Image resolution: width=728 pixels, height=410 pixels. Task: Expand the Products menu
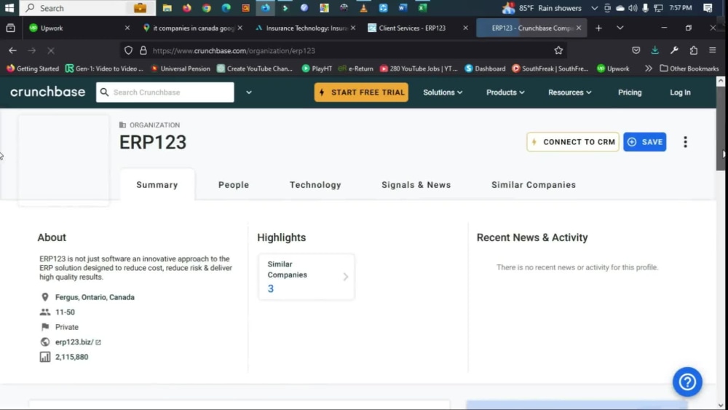[505, 92]
